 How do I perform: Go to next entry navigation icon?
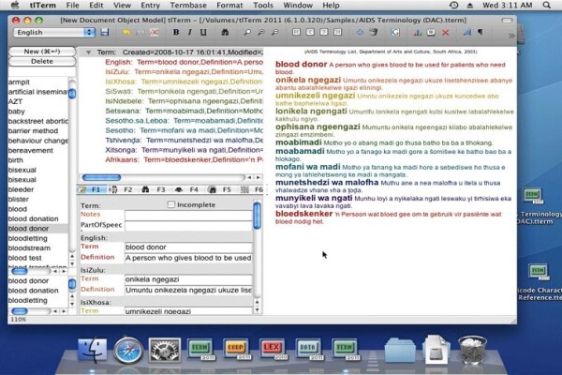click(x=324, y=32)
